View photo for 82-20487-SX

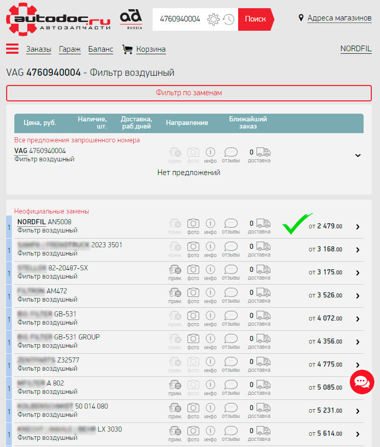tap(193, 273)
